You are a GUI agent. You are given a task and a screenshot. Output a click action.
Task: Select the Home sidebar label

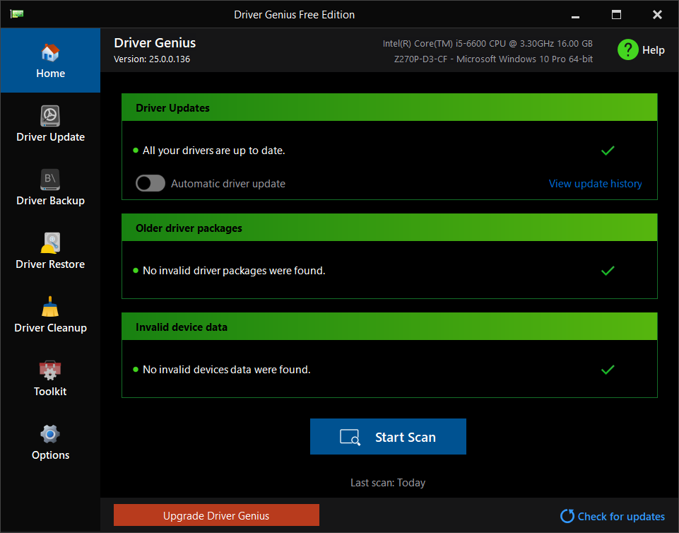point(50,74)
